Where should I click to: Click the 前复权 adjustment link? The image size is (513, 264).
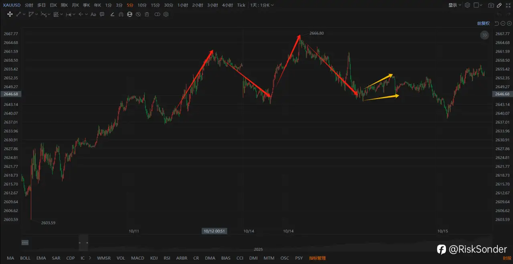(483, 23)
